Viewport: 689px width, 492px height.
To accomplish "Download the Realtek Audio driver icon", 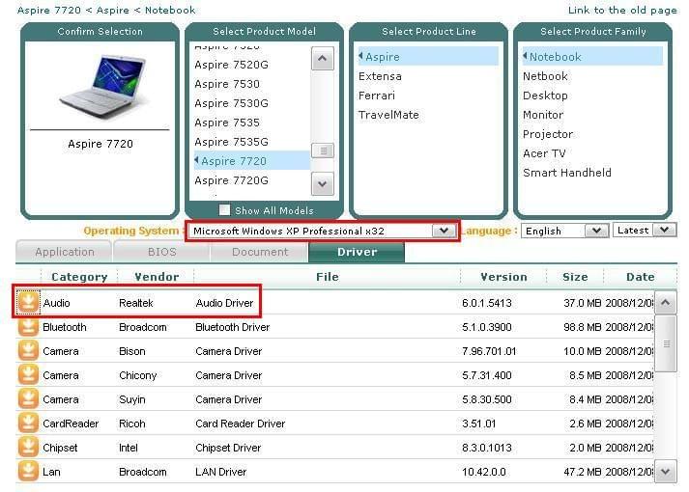I will point(29,303).
